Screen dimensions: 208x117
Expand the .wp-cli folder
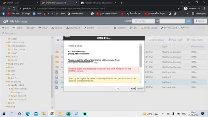point(7,57)
